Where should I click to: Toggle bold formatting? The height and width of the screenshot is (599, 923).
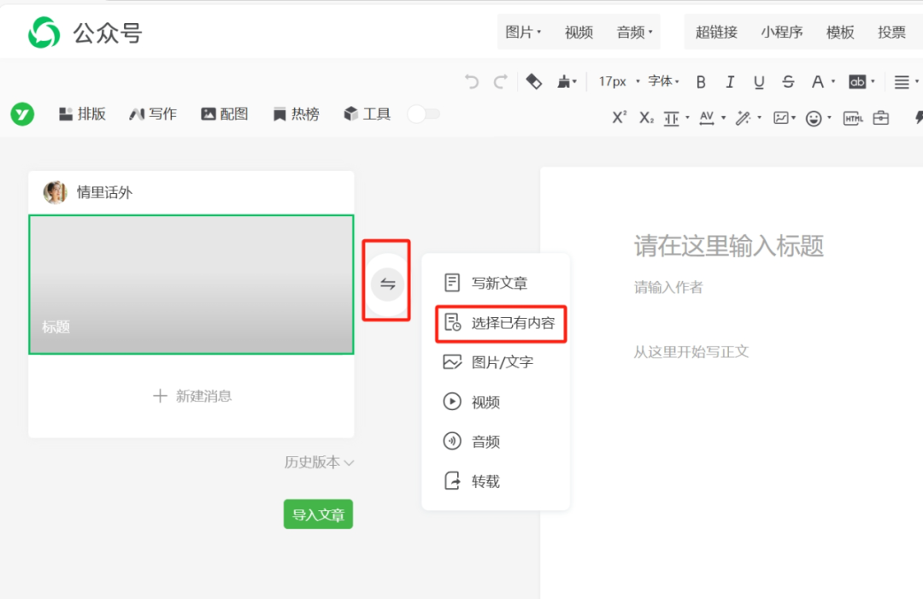pyautogui.click(x=701, y=82)
